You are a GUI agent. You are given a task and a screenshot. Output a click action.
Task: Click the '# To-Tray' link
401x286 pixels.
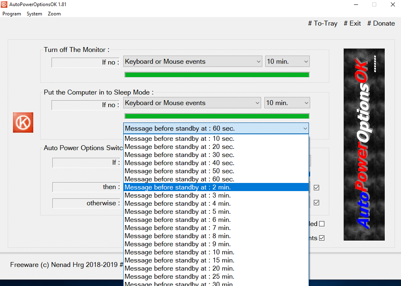[323, 24]
